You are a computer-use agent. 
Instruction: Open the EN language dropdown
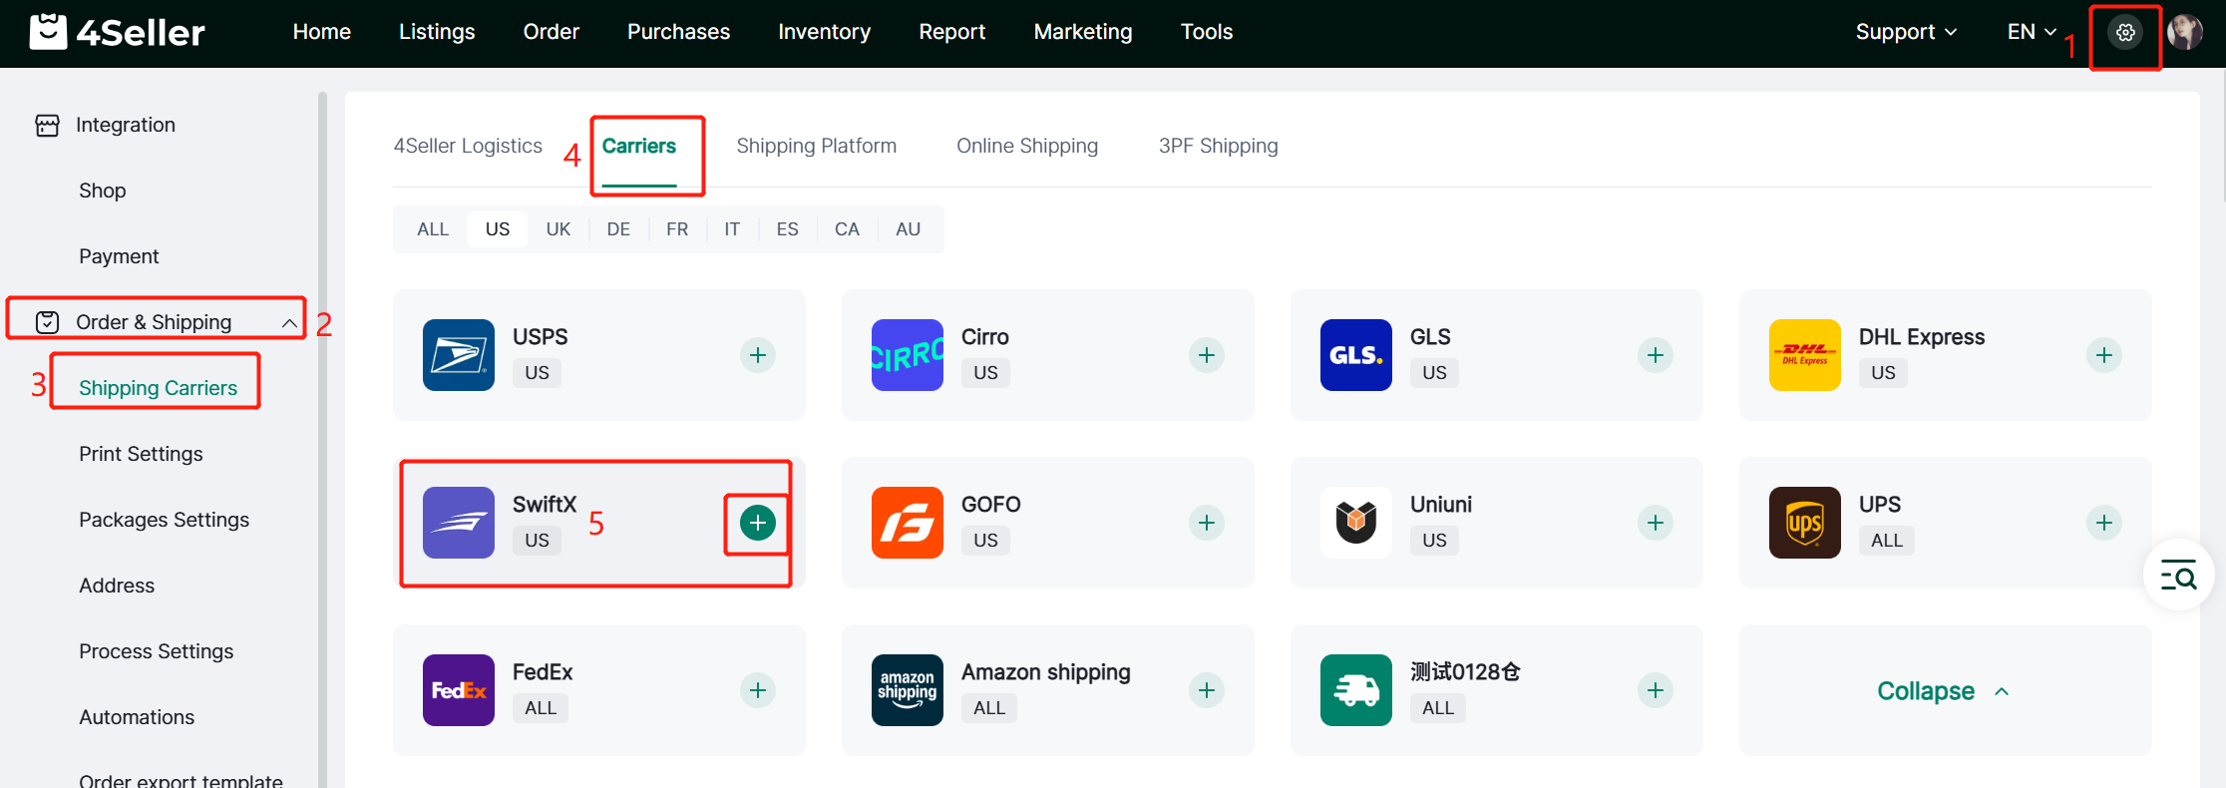click(2032, 32)
